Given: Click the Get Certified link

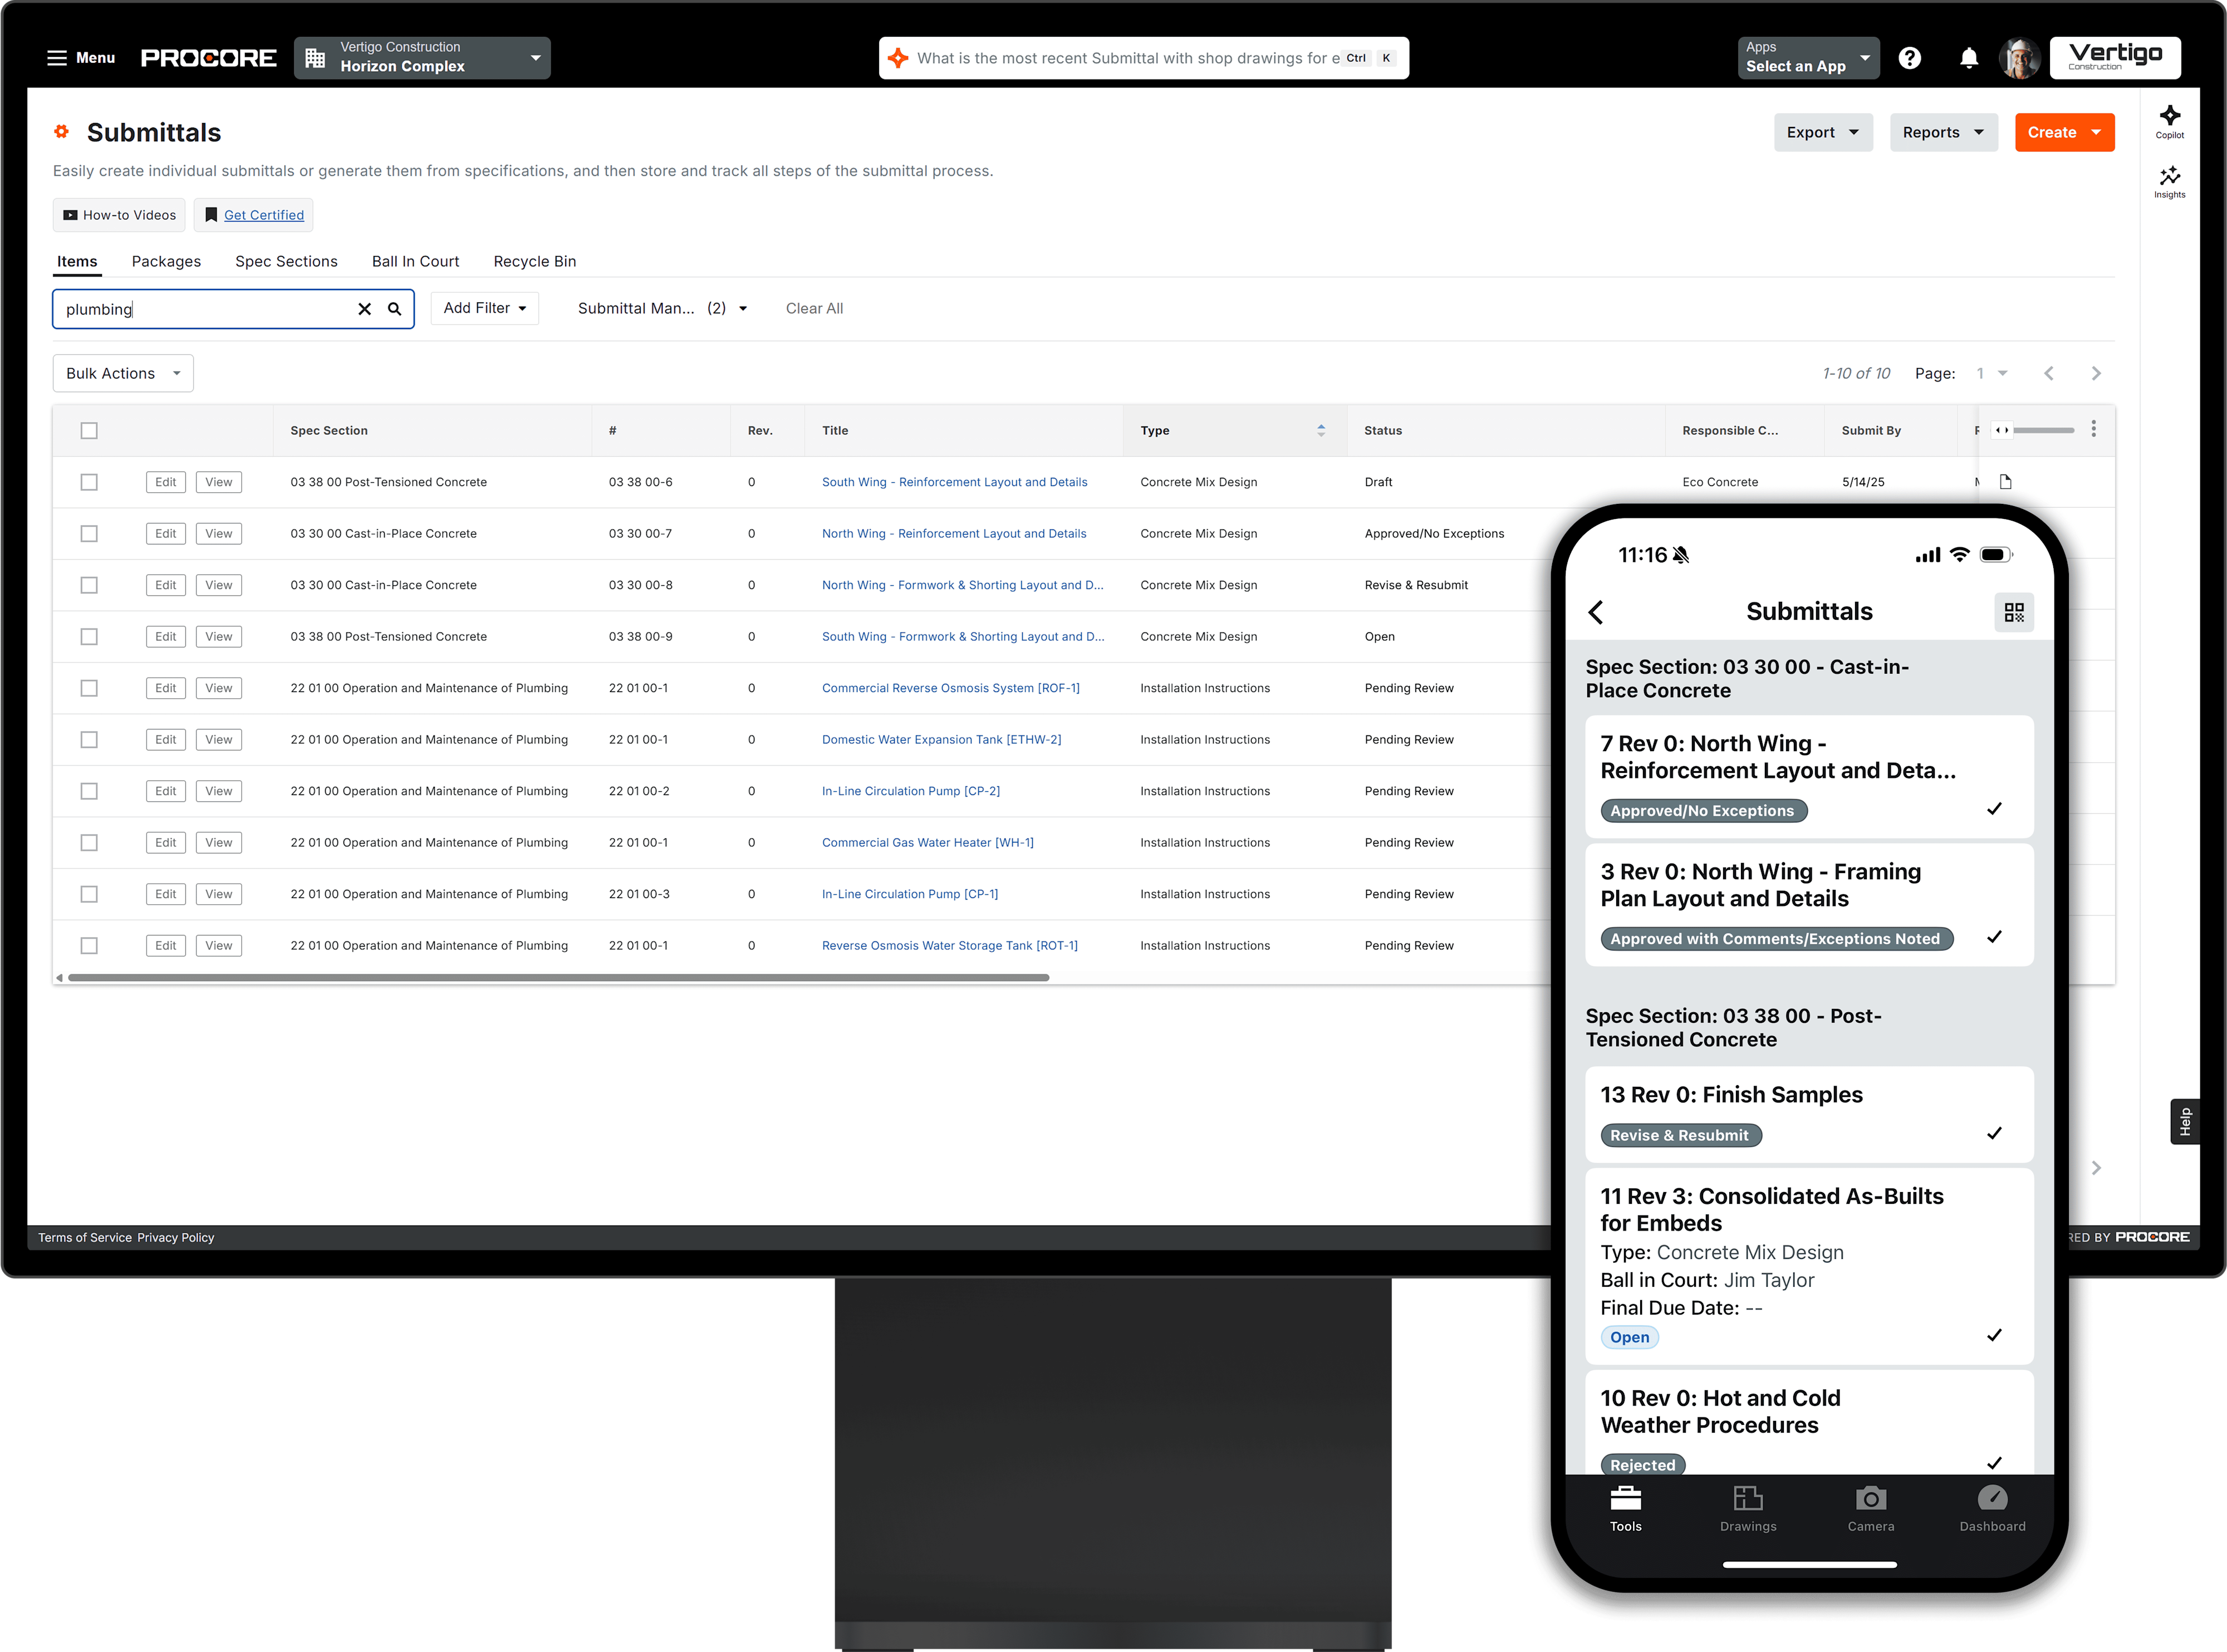Looking at the screenshot, I should coord(263,215).
